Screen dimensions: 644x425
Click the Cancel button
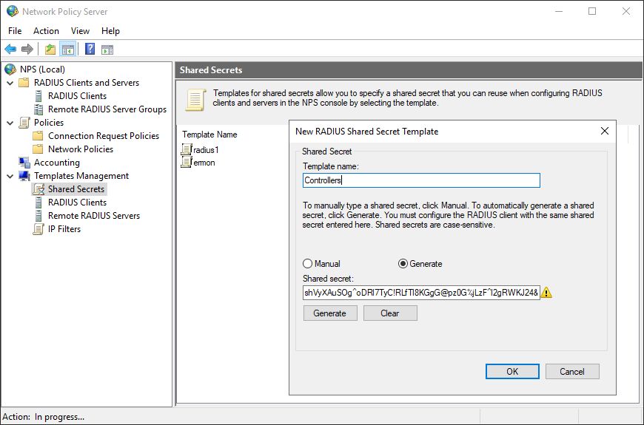click(572, 372)
